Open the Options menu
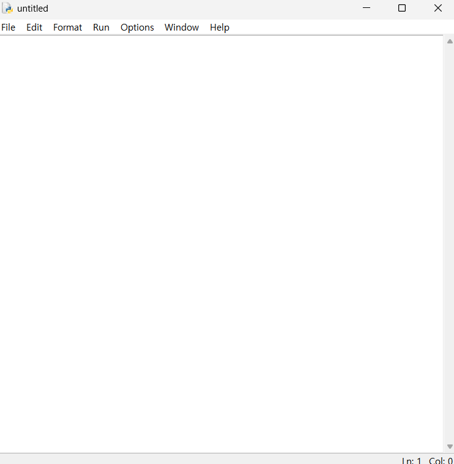Screen dimensions: 454x464 pos(137,28)
